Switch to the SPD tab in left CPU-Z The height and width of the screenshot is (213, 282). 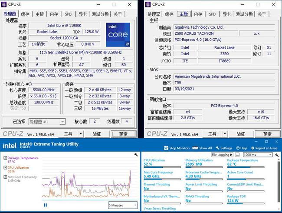68,14
